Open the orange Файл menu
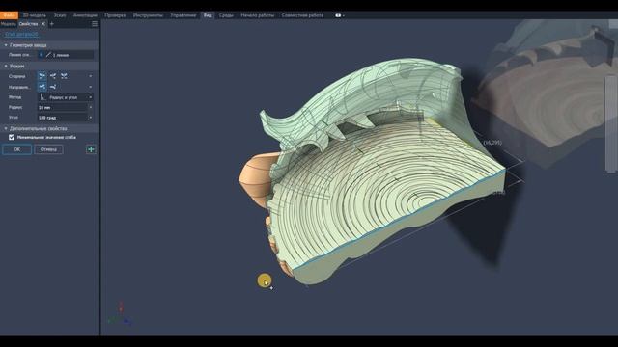Screen dimensions: 618x347 coord(9,15)
